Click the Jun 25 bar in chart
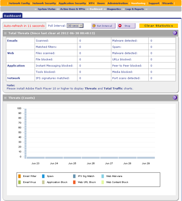Viewport: 182px width, 201px height. [72, 158]
